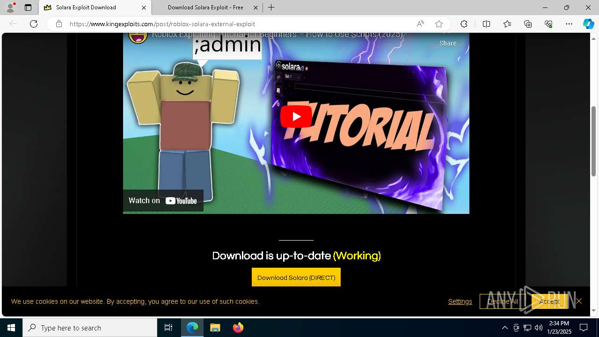Viewport: 599px width, 337px height.
Task: Open the Extensions puzzle icon
Action: coord(464,24)
